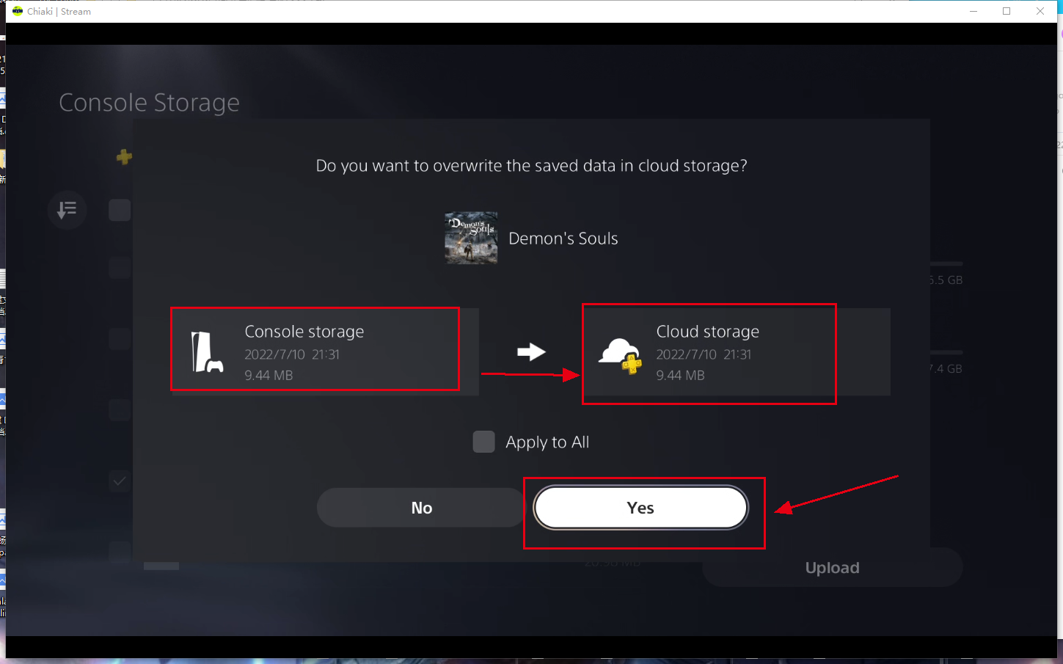Viewport: 1063px width, 664px height.
Task: Click the dimmed Upload button
Action: click(832, 568)
